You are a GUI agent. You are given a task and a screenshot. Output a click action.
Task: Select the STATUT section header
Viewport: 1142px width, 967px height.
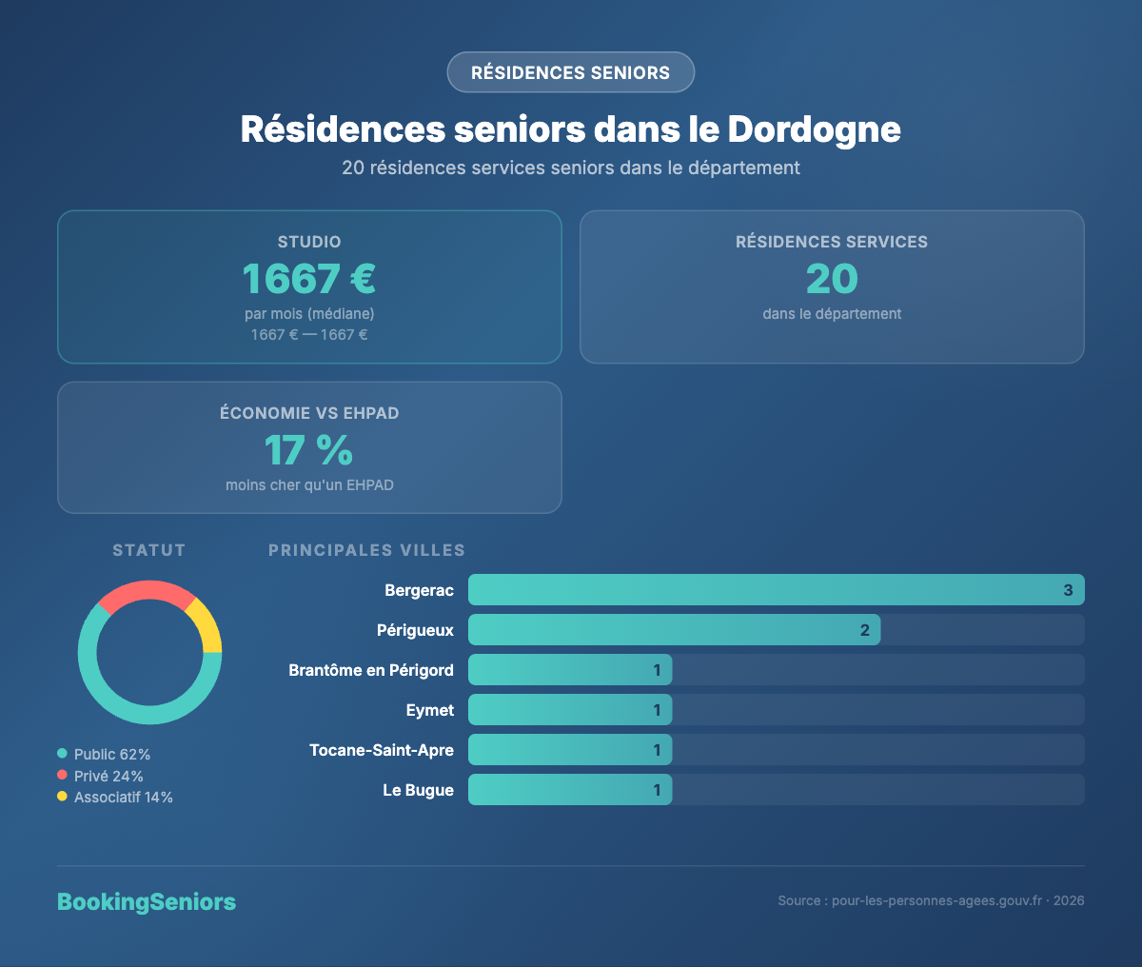click(x=148, y=550)
